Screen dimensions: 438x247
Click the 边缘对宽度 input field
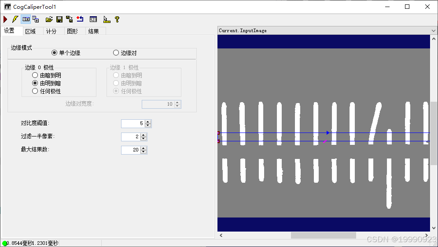158,104
